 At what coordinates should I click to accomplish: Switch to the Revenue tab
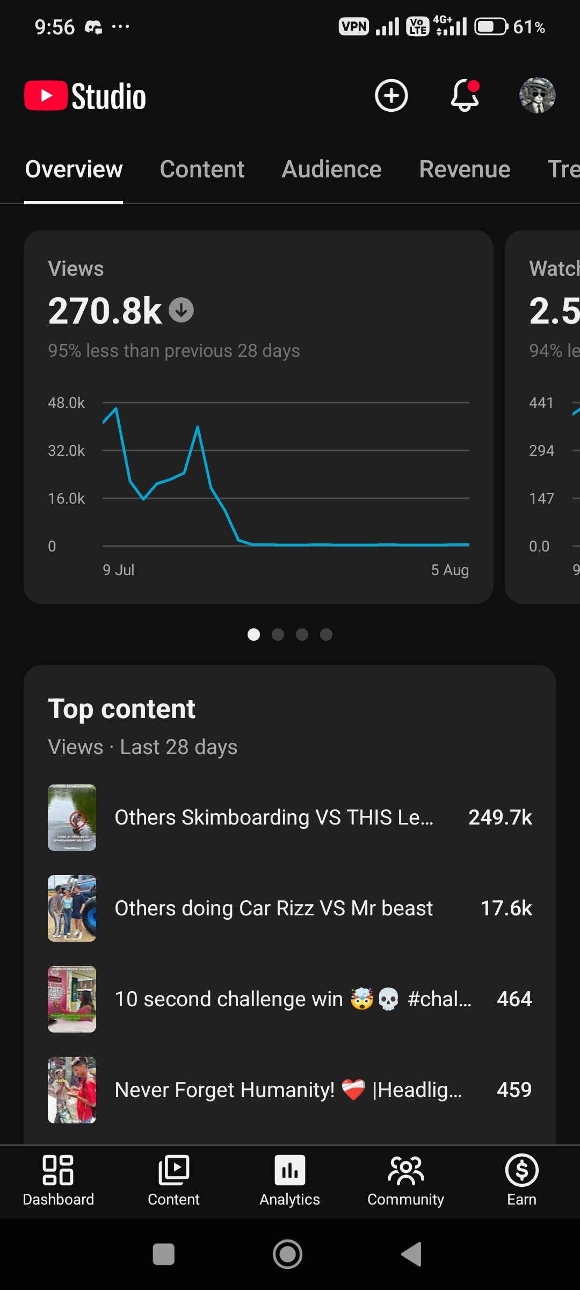pyautogui.click(x=465, y=169)
